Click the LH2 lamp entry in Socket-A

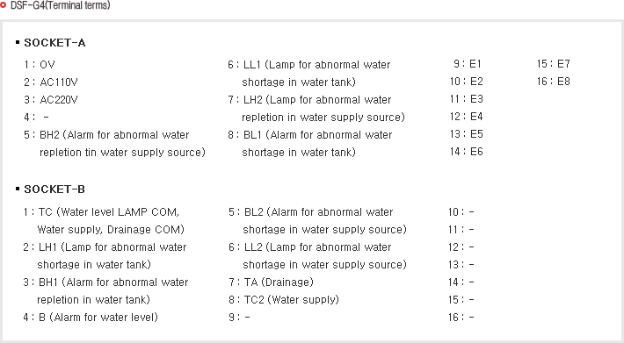(x=316, y=109)
